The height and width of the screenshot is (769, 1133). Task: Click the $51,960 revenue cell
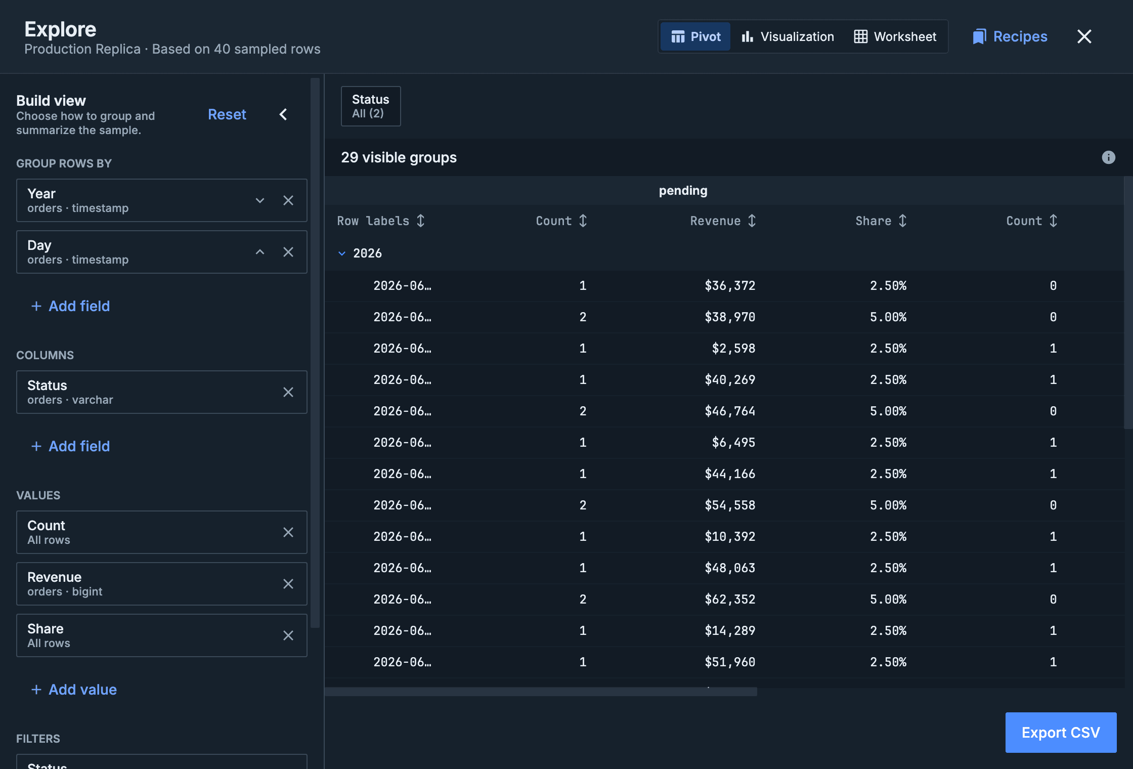tap(730, 662)
